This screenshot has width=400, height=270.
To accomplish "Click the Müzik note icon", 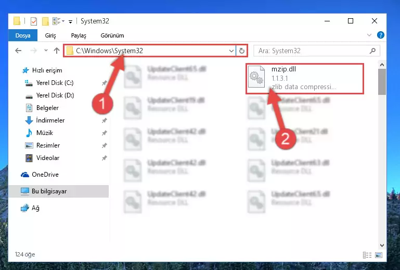I will pos(29,133).
